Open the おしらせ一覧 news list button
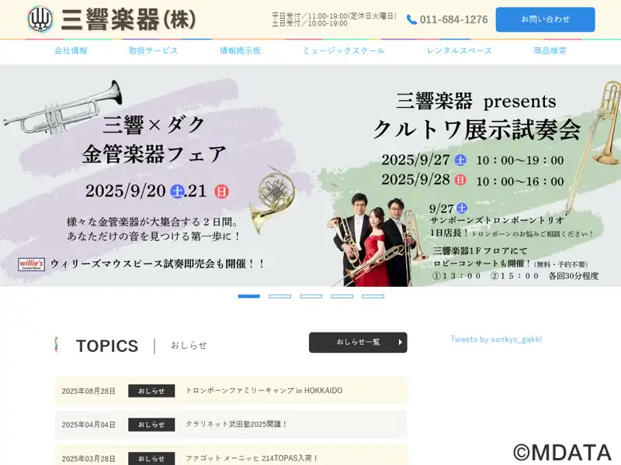The width and height of the screenshot is (621, 465). [358, 343]
